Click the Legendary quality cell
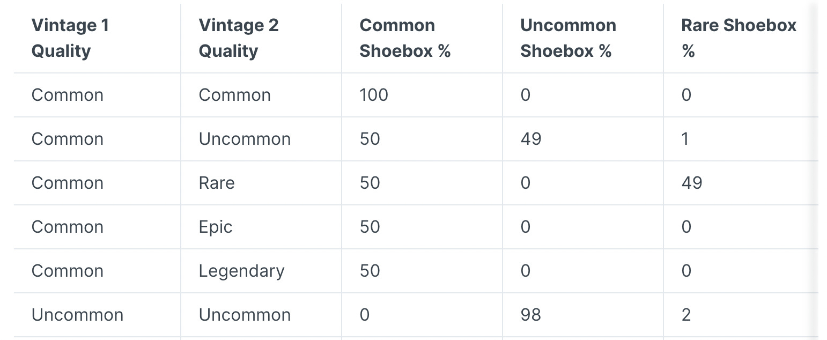Screen dimensions: 827x340 241,271
